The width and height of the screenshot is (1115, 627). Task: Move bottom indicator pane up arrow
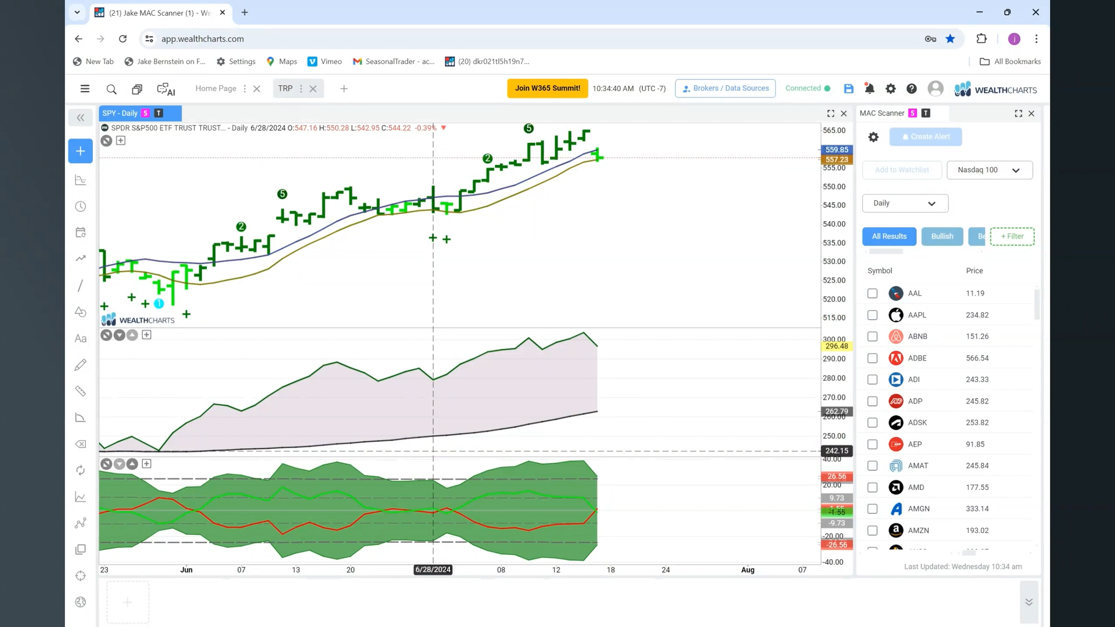[132, 464]
